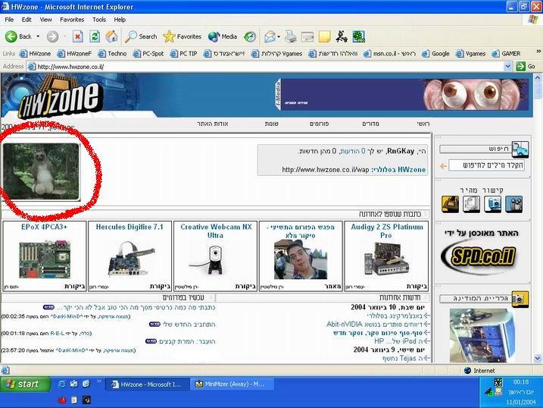Stop page loading with red X icon
Image resolution: width=543 pixels, height=408 pixels.
pyautogui.click(x=78, y=36)
